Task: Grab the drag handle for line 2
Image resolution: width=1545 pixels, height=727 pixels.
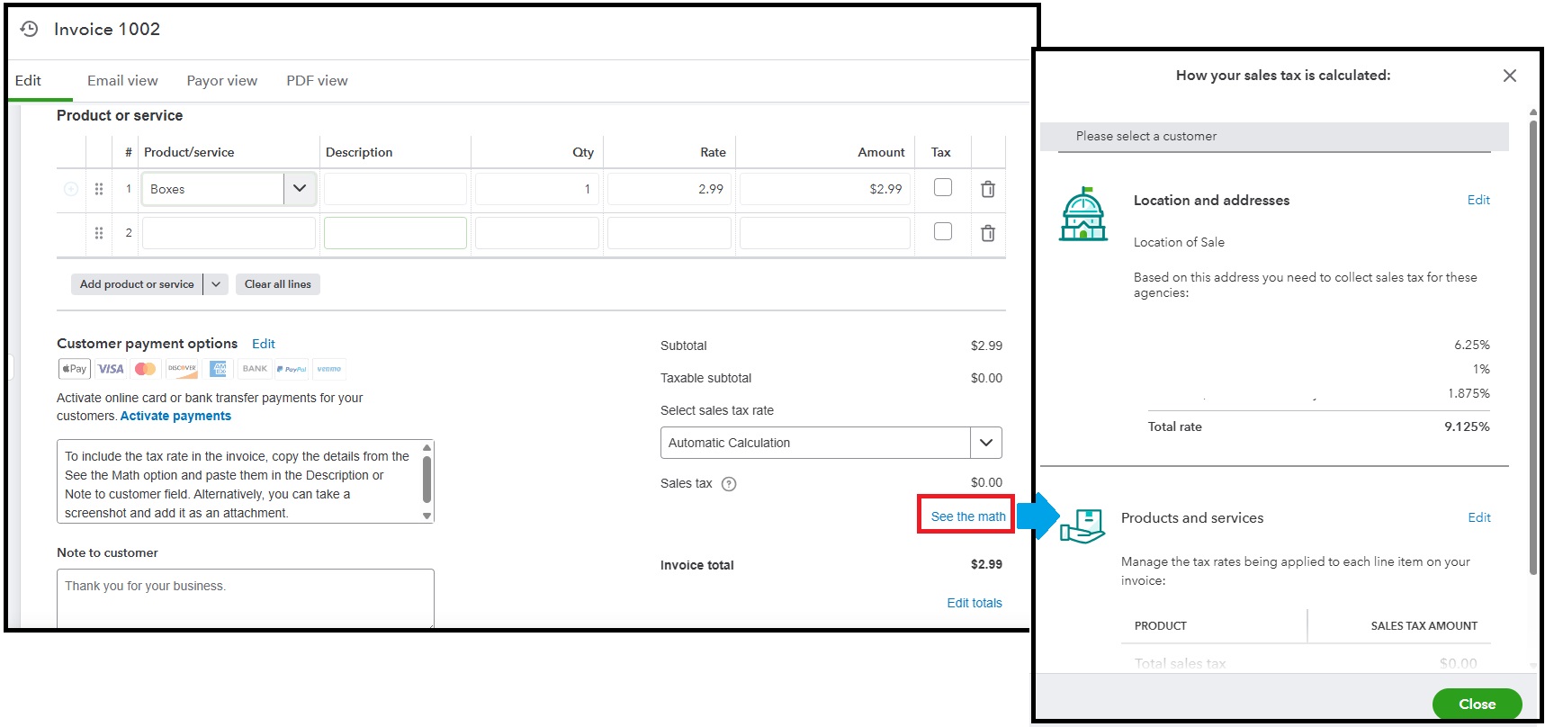Action: point(99,233)
